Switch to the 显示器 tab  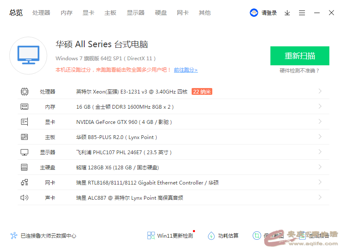136,13
